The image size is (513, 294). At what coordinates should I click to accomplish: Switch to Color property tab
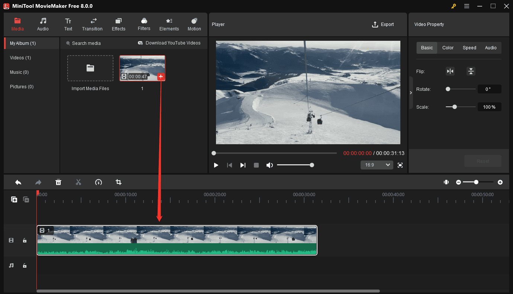[448, 48]
